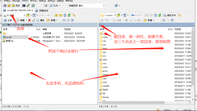Open the 传输选项 默认 combo box

(x=92, y=6)
